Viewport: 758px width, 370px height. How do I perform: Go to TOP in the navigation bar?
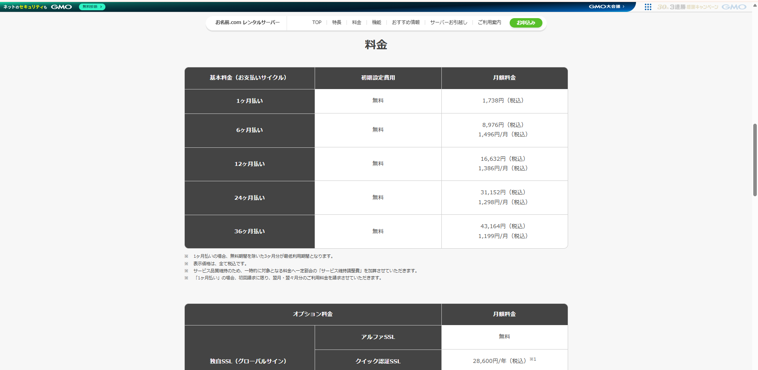317,22
